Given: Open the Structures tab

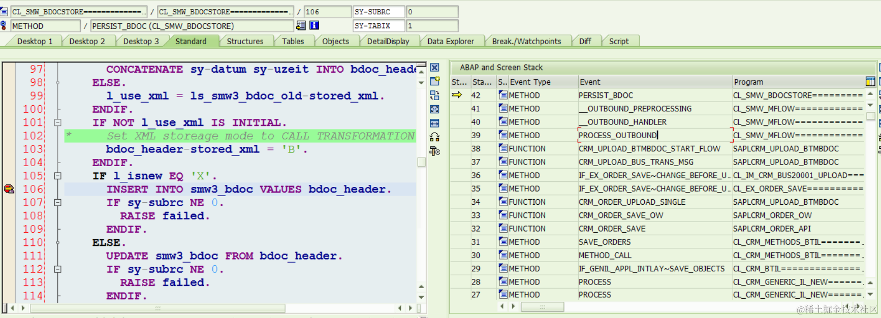Looking at the screenshot, I should tap(245, 41).
